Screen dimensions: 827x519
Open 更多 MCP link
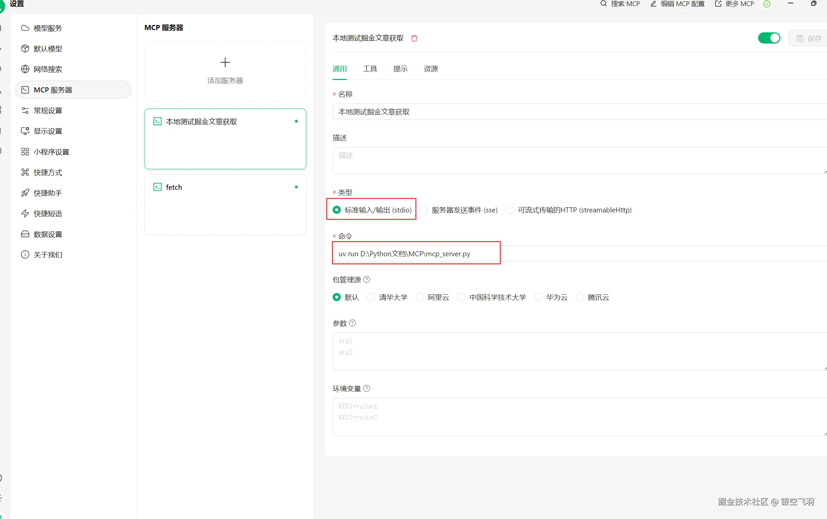(x=734, y=4)
